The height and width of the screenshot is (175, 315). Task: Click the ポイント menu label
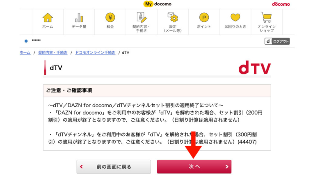[x=204, y=27]
